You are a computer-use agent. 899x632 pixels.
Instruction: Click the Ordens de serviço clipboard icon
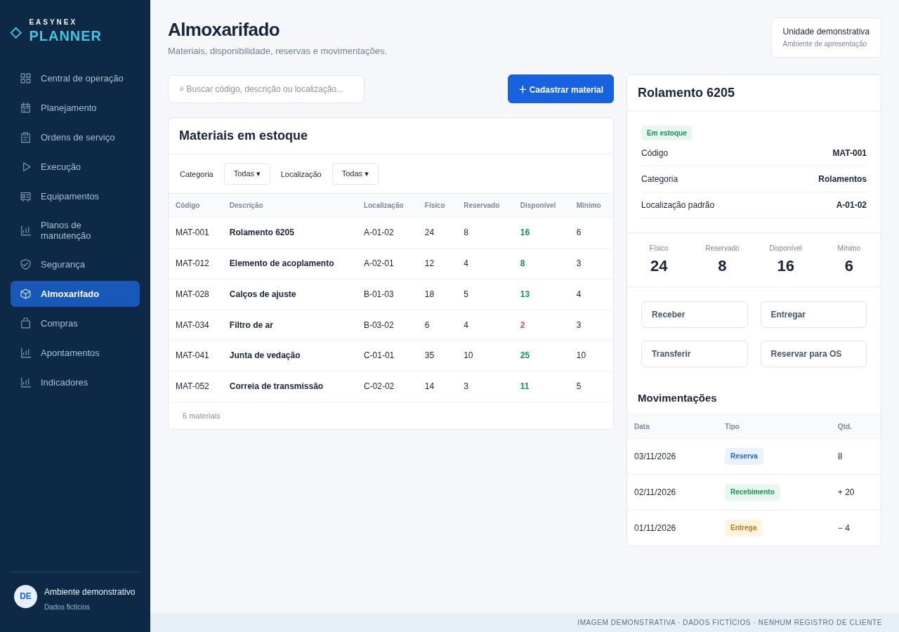(x=25, y=137)
